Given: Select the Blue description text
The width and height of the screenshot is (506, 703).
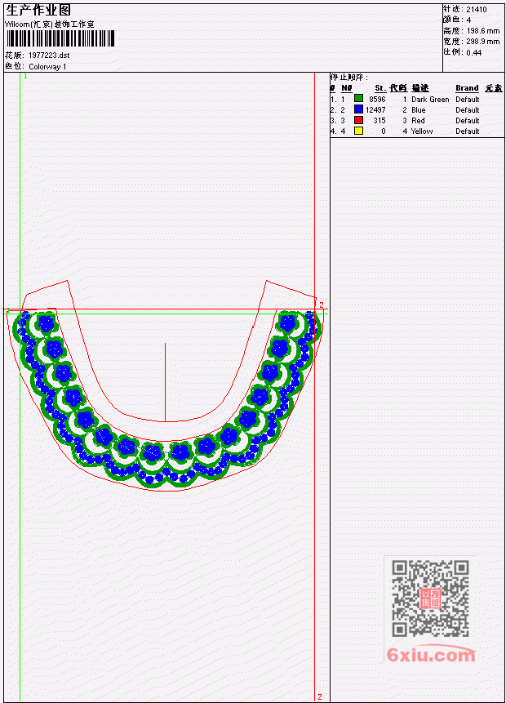Looking at the screenshot, I should [x=419, y=110].
